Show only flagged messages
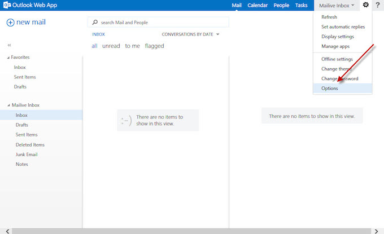 click(x=154, y=46)
